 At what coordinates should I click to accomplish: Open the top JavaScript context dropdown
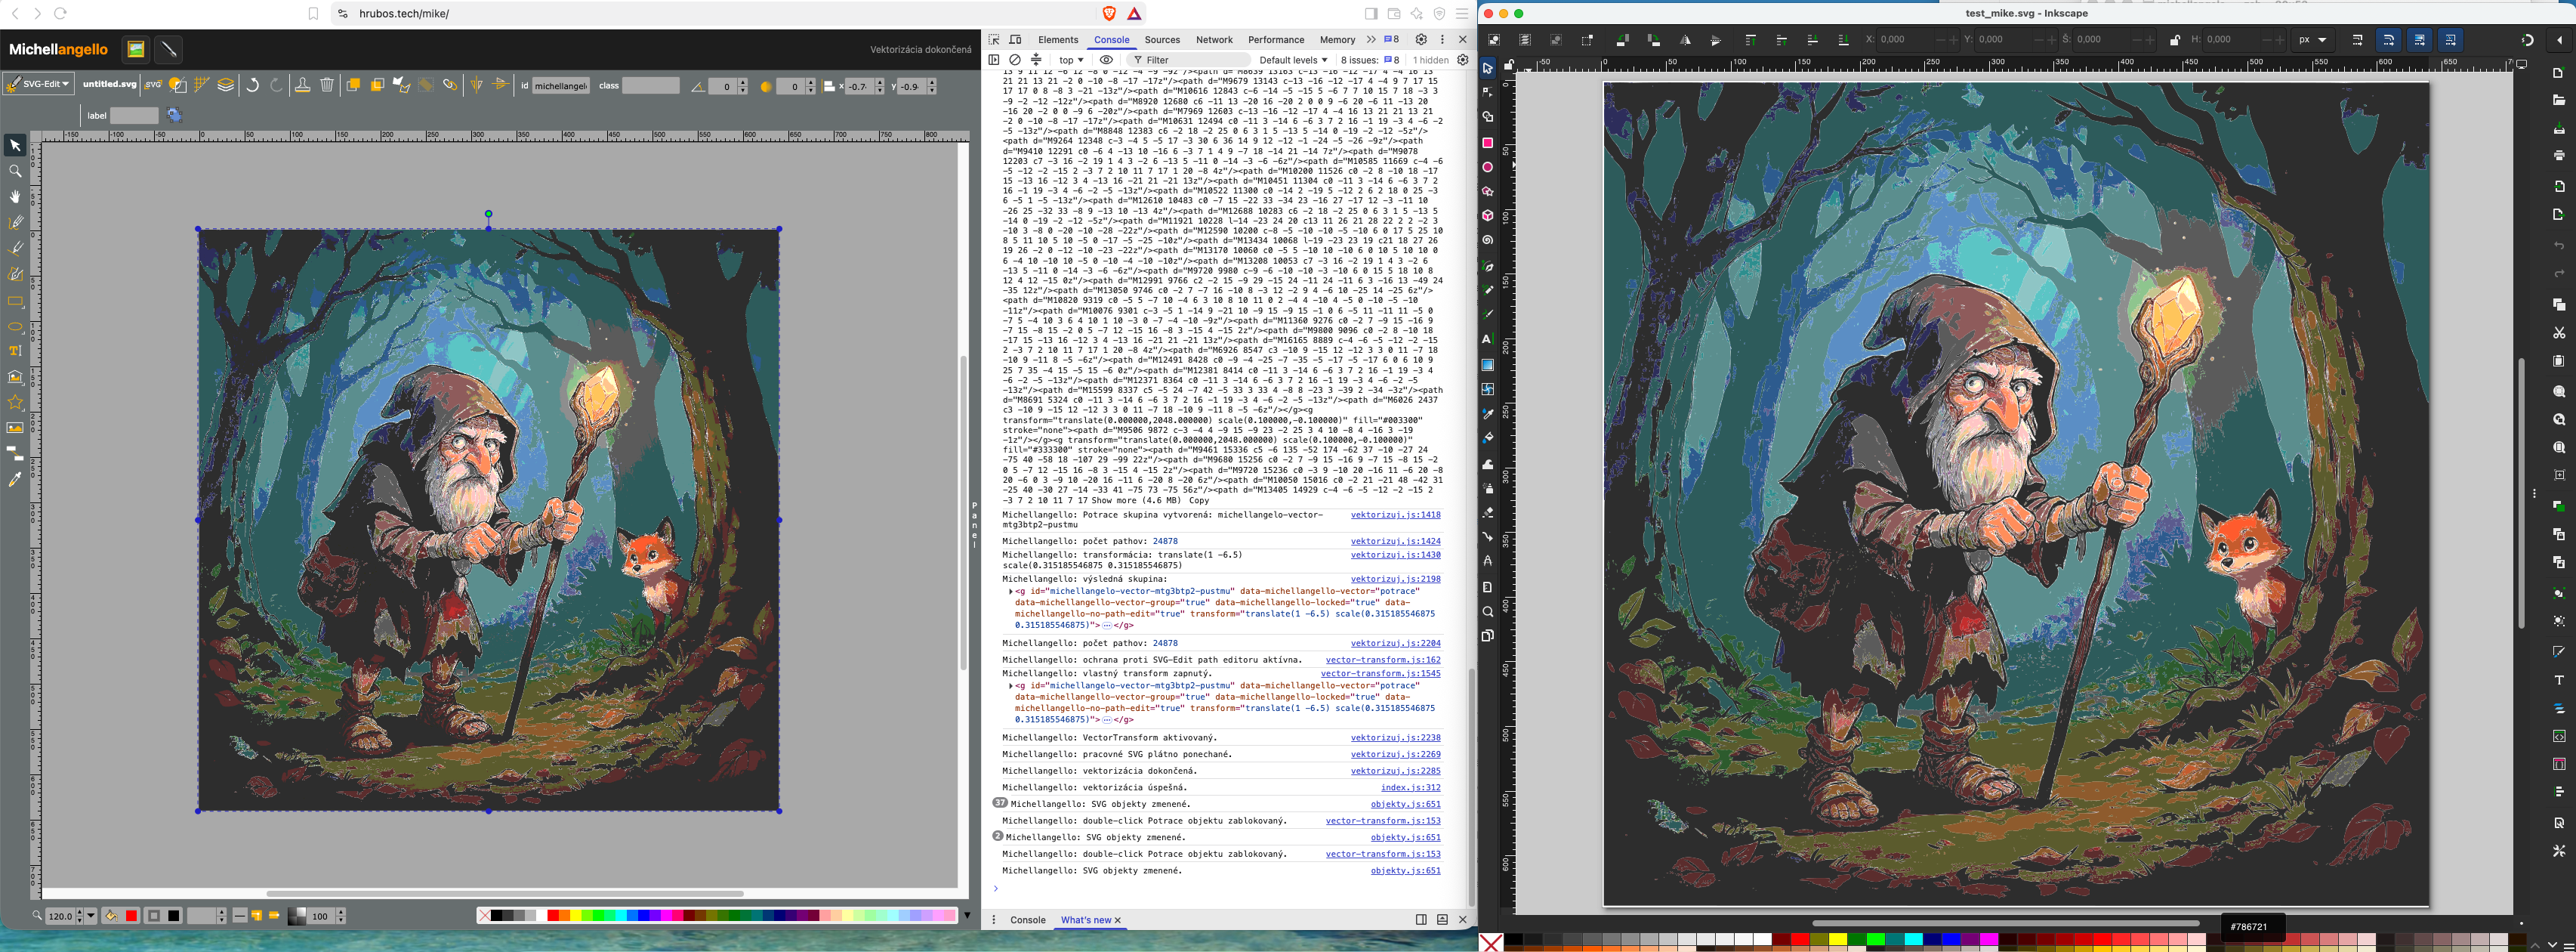[1071, 60]
